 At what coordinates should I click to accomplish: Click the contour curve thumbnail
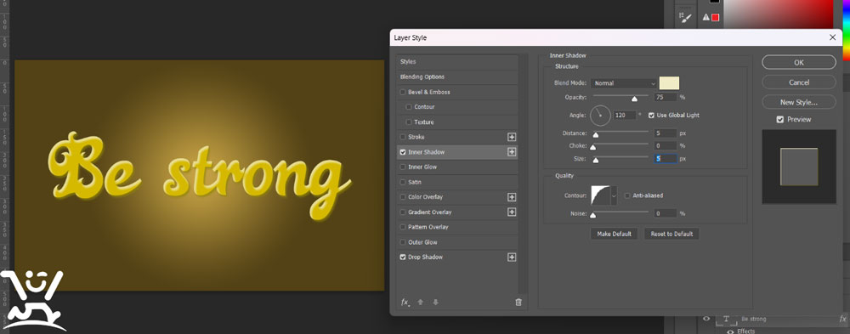point(601,195)
